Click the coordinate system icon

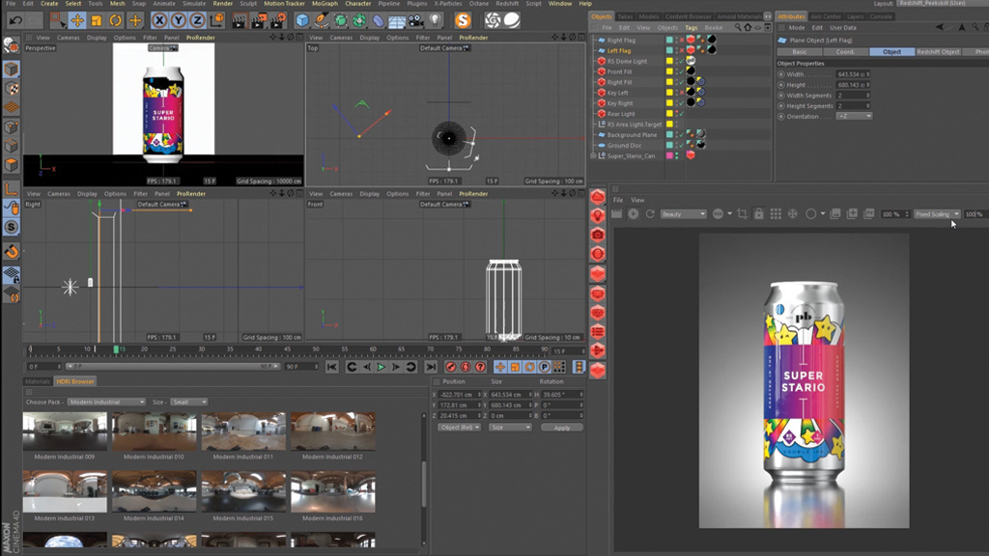click(216, 20)
